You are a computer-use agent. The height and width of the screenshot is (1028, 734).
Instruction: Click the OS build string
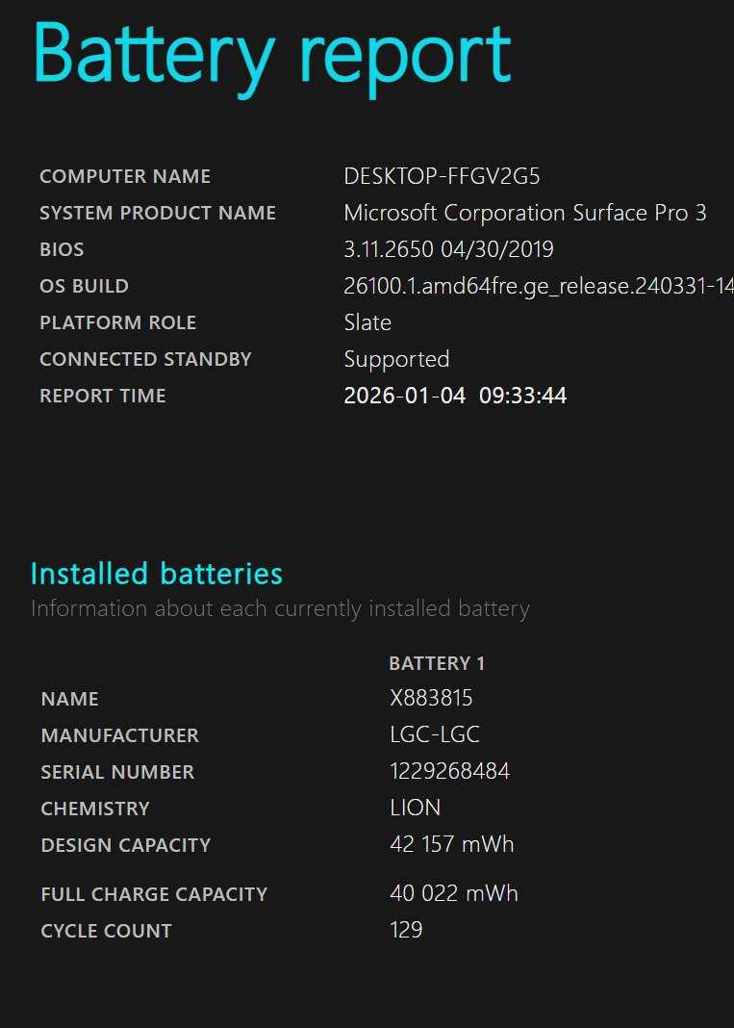click(538, 287)
